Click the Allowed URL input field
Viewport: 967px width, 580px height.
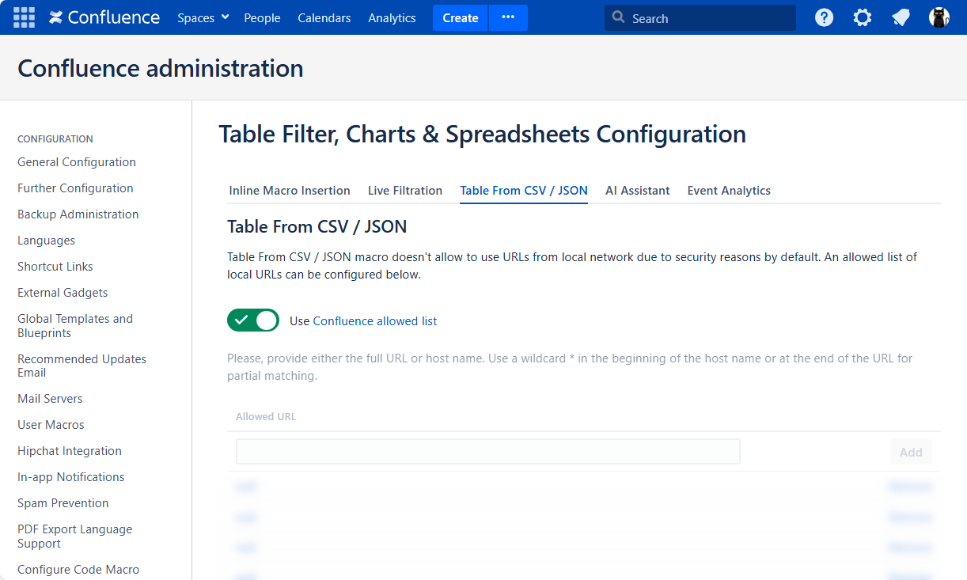tap(487, 452)
